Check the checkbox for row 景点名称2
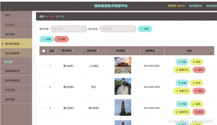This screenshot has width=217, height=125. (x=43, y=87)
